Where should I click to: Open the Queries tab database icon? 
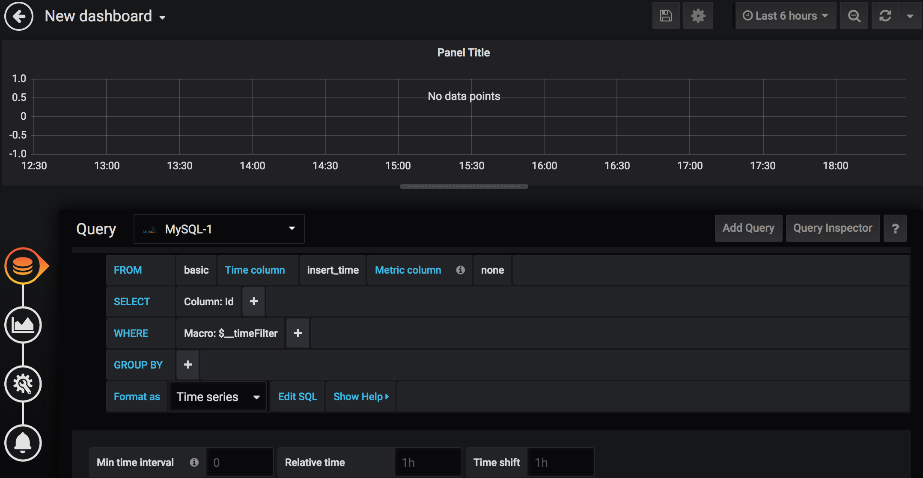[x=23, y=266]
